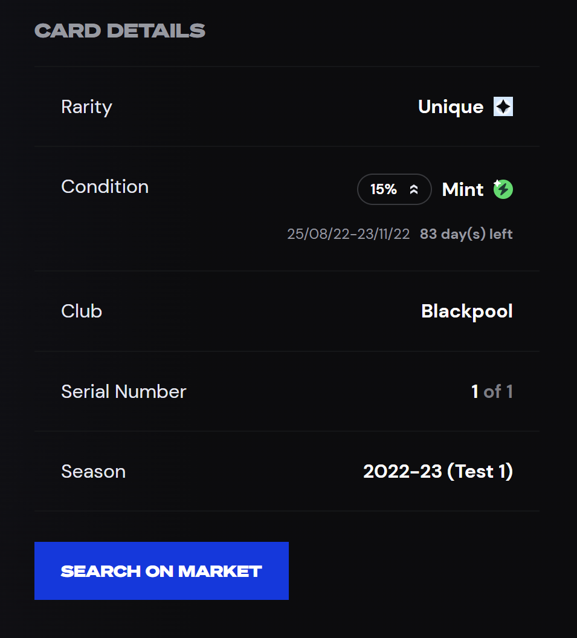Click the Club row label
The image size is (577, 638).
tap(82, 311)
